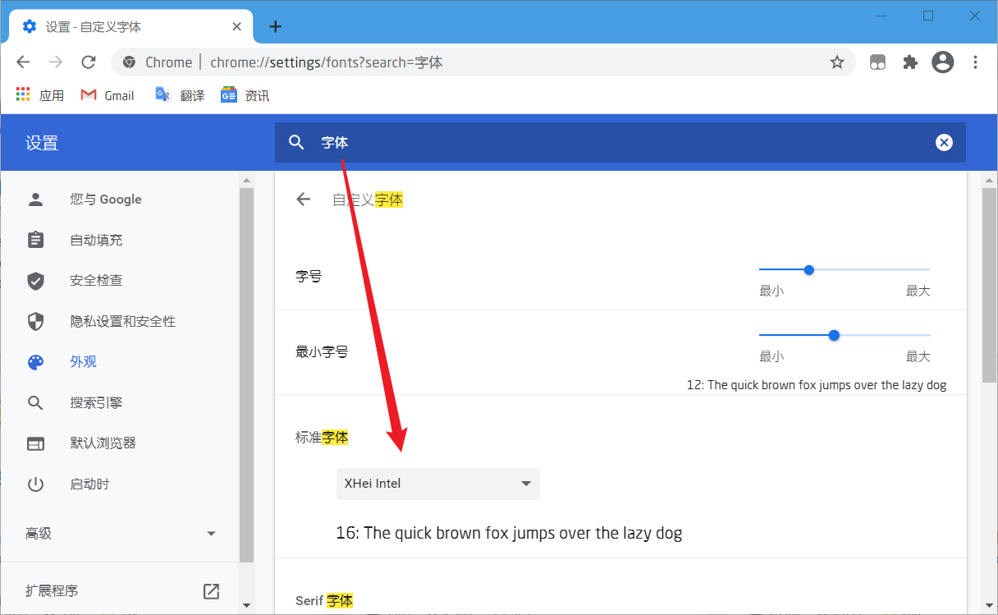Open the Gmail bookmark
This screenshot has width=998, height=615.
pos(108,95)
